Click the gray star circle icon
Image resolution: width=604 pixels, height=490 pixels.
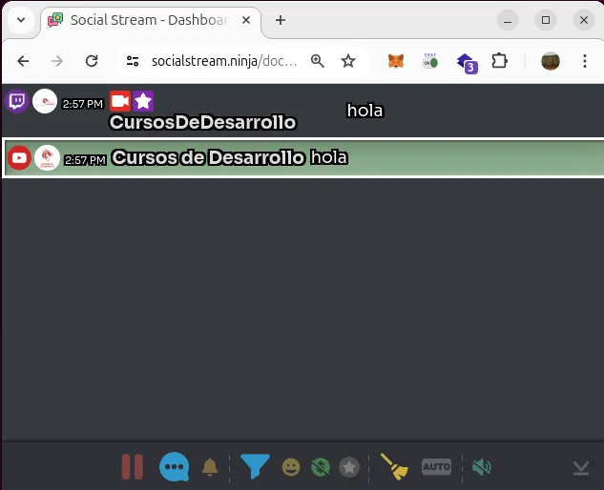point(350,467)
